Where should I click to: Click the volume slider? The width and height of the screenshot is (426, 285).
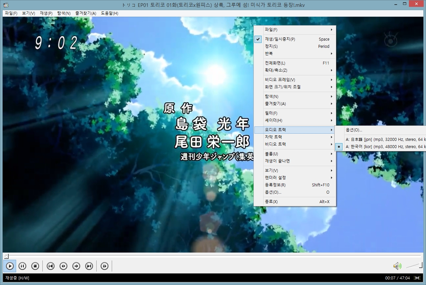pos(414,266)
